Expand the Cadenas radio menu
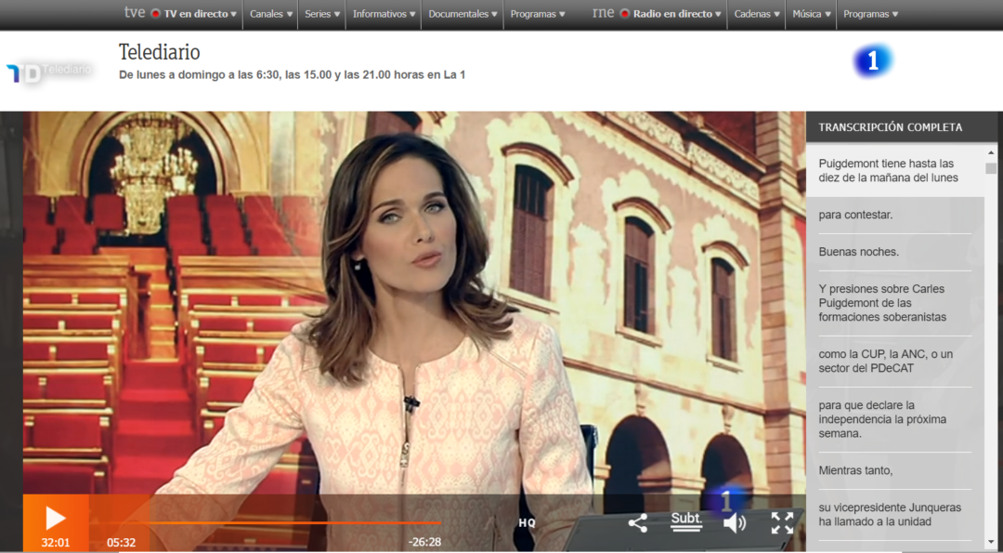The width and height of the screenshot is (1003, 553). 756,14
